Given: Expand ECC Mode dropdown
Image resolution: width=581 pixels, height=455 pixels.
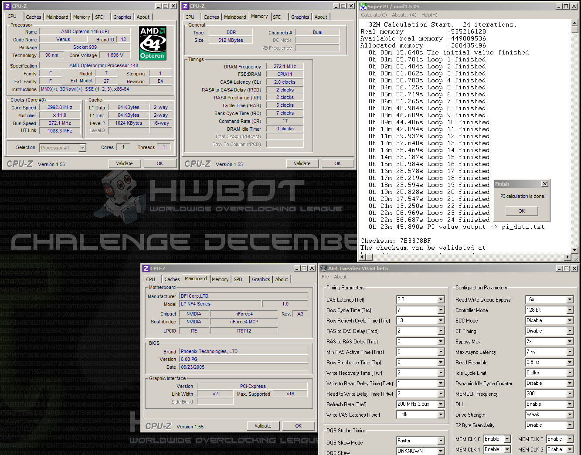Looking at the screenshot, I should (x=570, y=321).
